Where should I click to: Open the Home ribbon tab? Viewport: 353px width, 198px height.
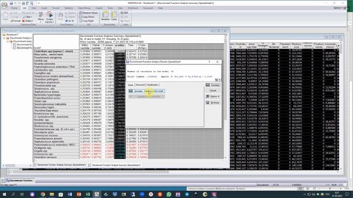(14, 8)
